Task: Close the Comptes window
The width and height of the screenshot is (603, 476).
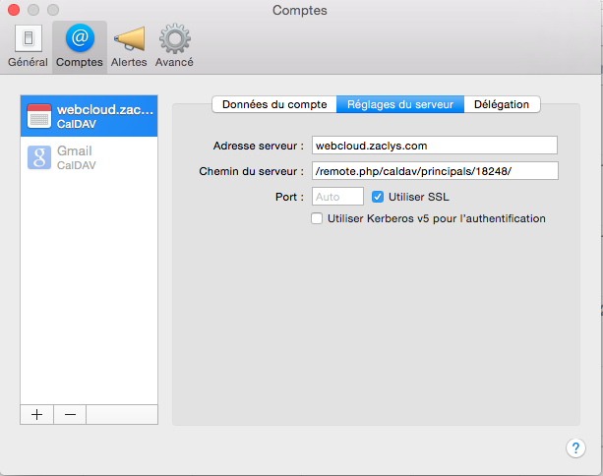Action: pyautogui.click(x=13, y=10)
